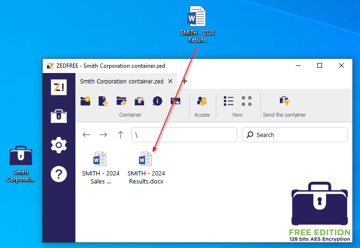Select SMITH - 2024 Results.docx in container

pos(146,168)
